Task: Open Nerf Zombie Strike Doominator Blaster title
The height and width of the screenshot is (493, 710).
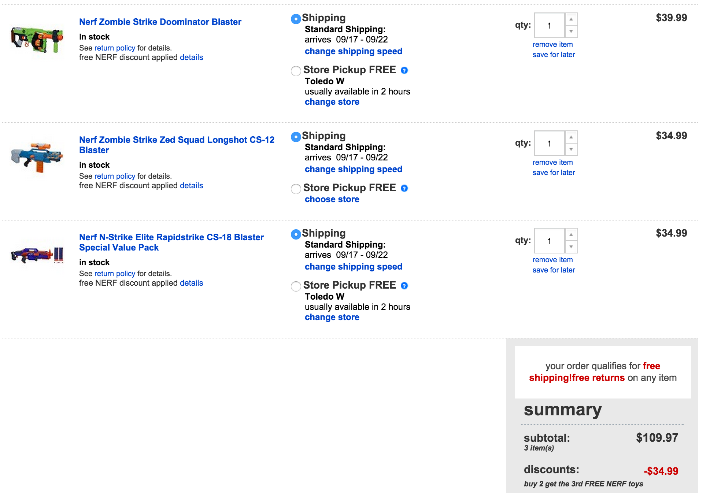Action: [160, 22]
